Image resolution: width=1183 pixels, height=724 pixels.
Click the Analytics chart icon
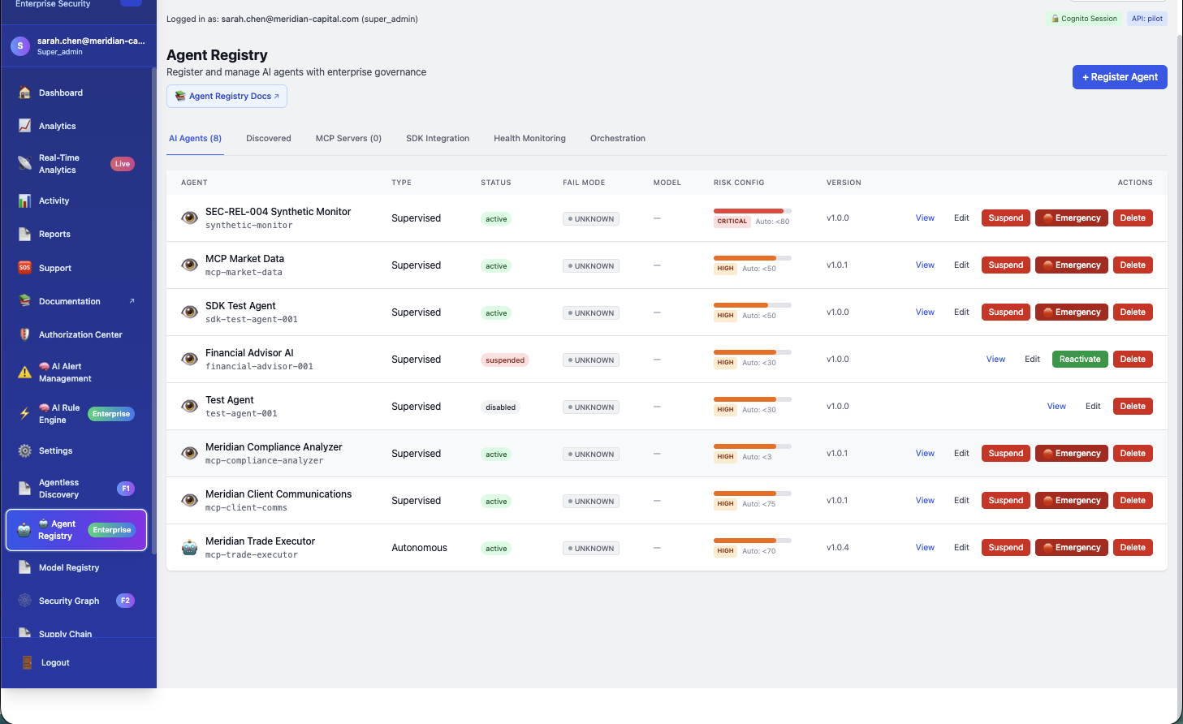point(25,126)
